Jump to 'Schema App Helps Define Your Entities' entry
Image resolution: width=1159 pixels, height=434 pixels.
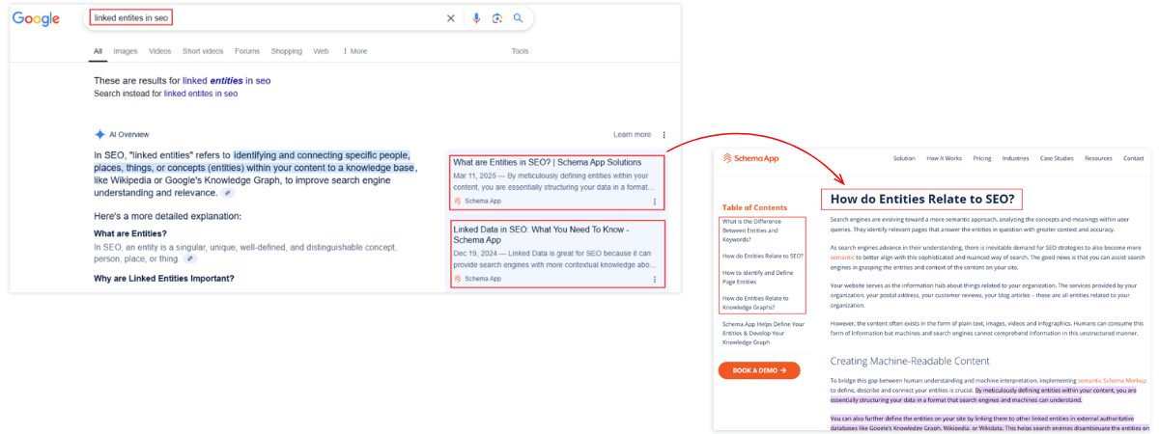click(x=763, y=333)
